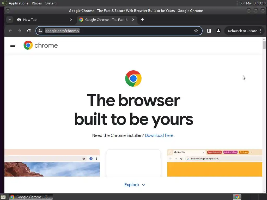Image resolution: width=267 pixels, height=200 pixels.
Task: Reload the current page
Action: (x=29, y=31)
